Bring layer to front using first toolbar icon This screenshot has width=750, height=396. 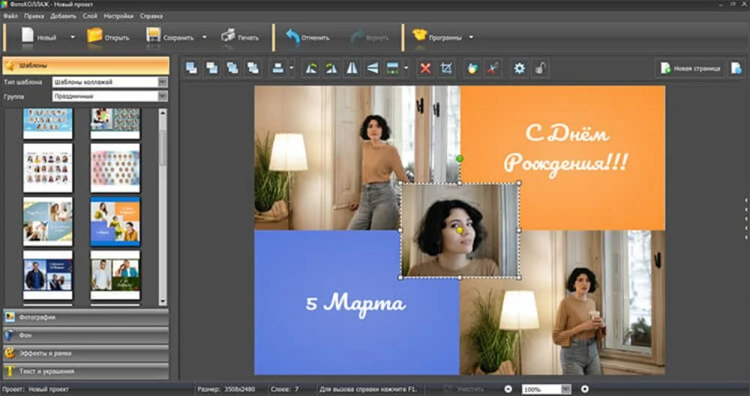tap(191, 69)
